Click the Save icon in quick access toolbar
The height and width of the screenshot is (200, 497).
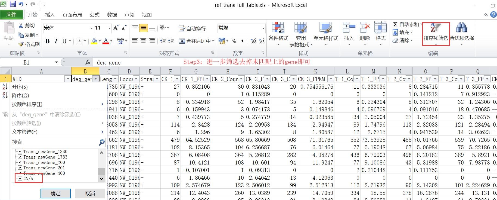[x=13, y=4]
